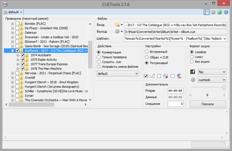Click tree horizontal scroll-right arrow
232x151 pixels.
[85, 104]
